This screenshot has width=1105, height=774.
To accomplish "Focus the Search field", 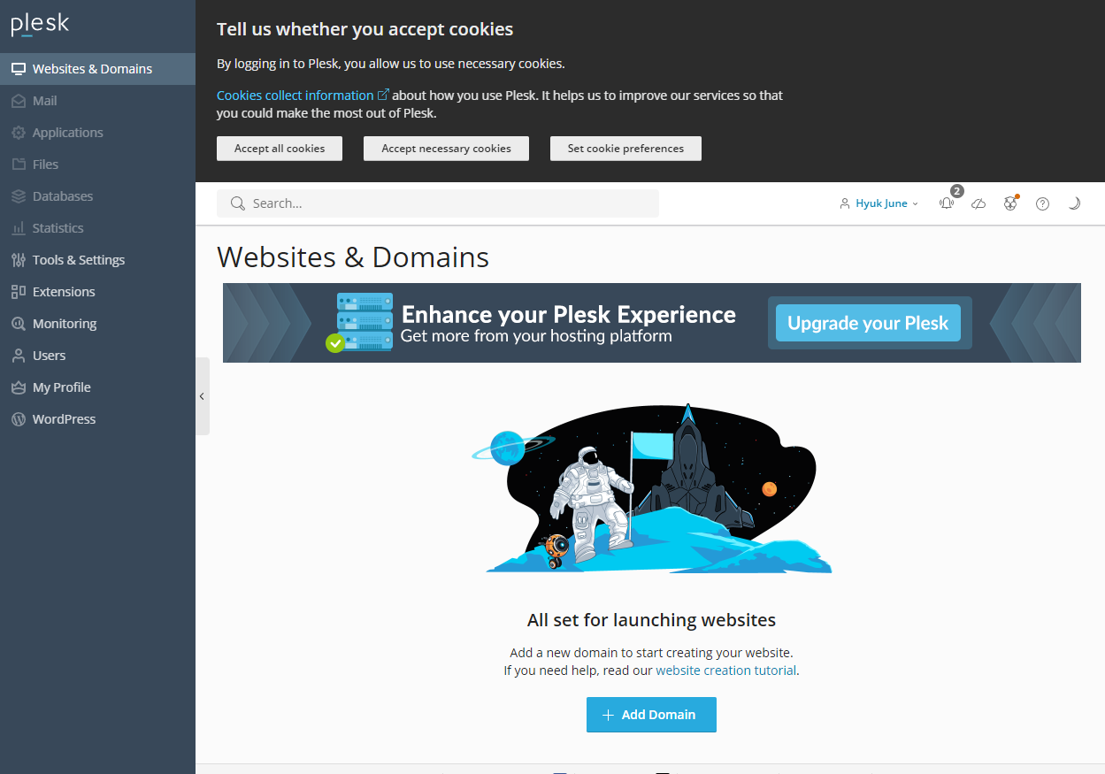I will click(x=438, y=203).
